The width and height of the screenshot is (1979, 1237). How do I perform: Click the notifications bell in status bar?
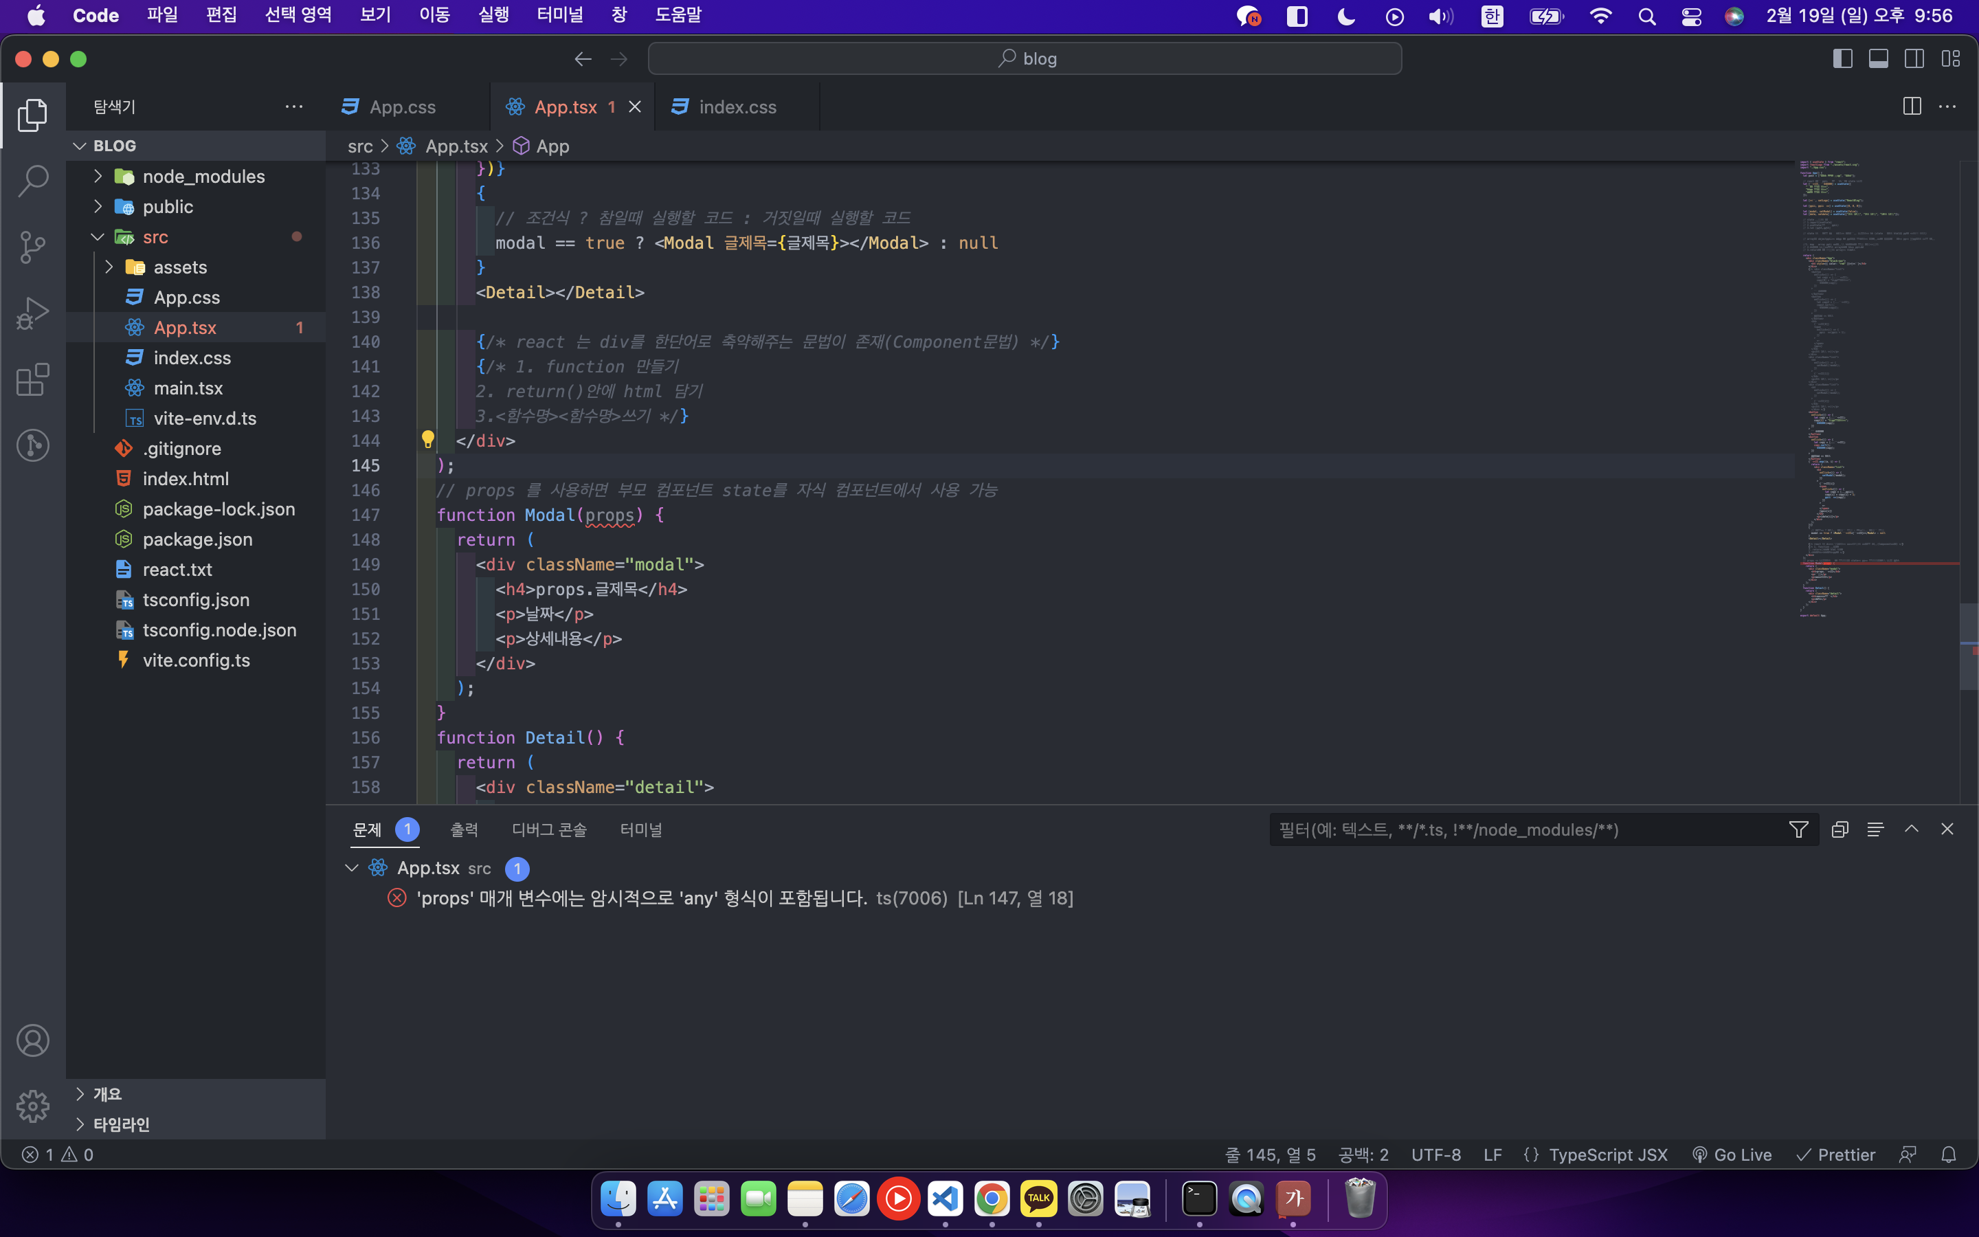coord(1949,1155)
